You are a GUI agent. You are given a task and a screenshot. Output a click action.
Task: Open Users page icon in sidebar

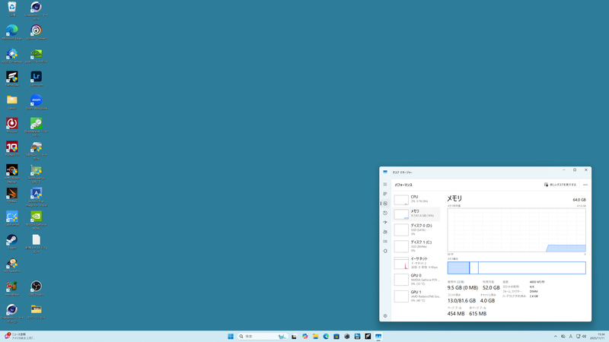(x=385, y=232)
